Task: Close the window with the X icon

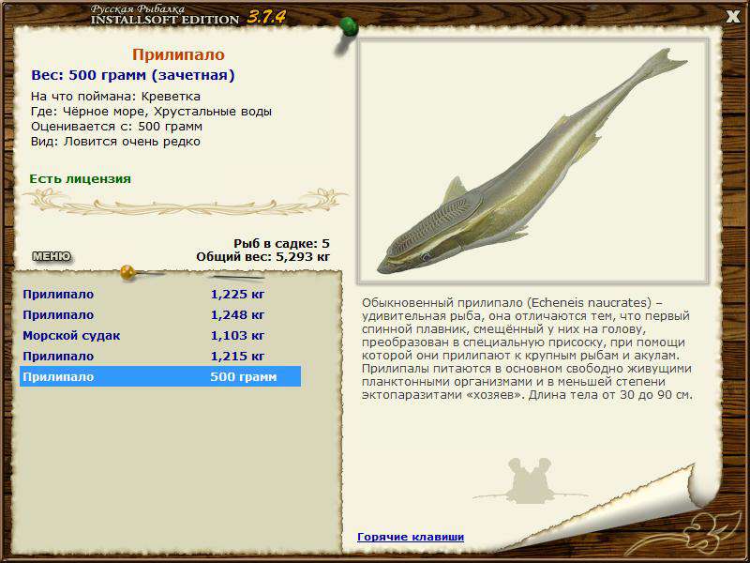Action: point(733,17)
